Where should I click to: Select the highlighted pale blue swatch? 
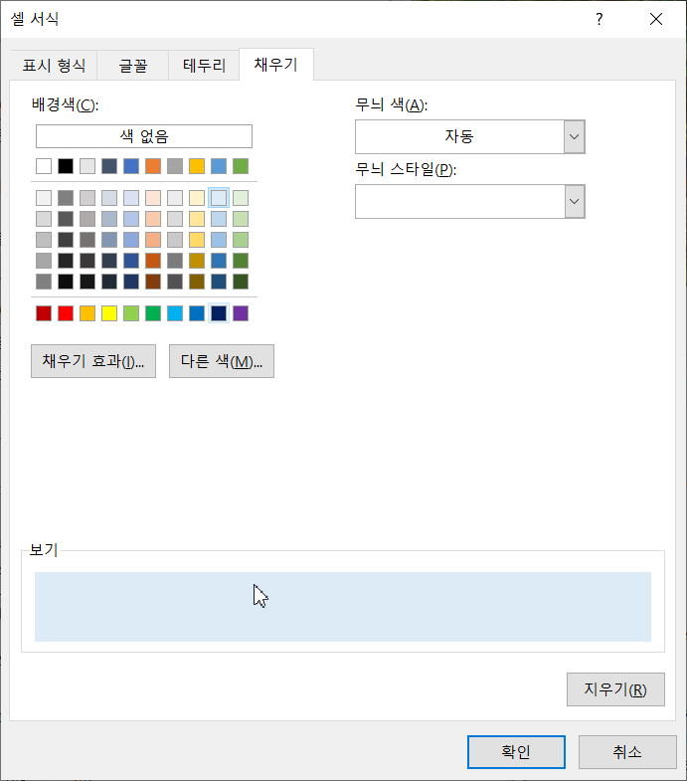[x=219, y=198]
